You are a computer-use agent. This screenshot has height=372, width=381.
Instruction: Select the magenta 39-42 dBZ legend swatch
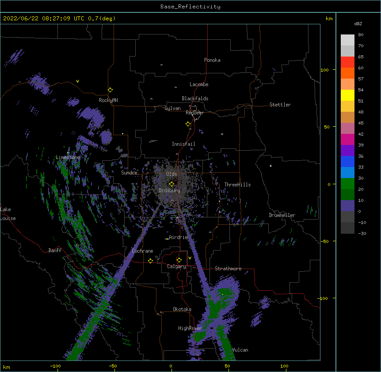(x=347, y=139)
